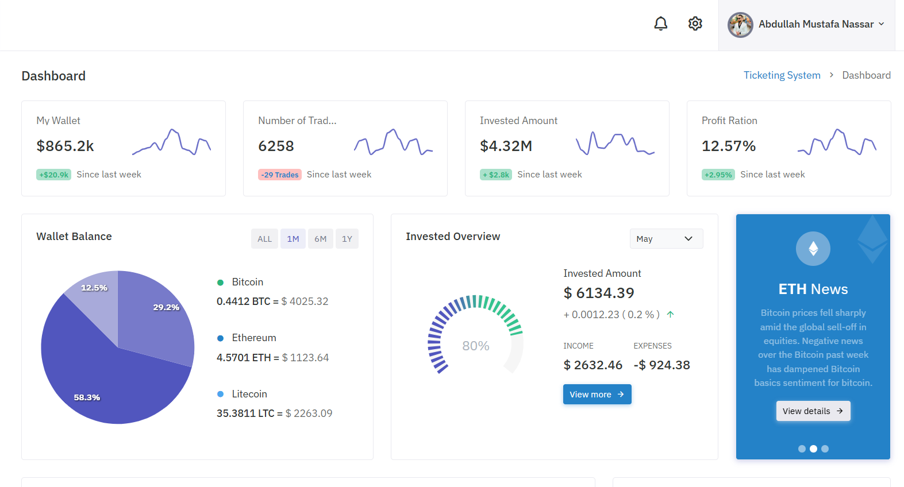Screen dimensions: 904x487
Task: Click the -$ 924.38 expenses value
Action: tap(662, 365)
